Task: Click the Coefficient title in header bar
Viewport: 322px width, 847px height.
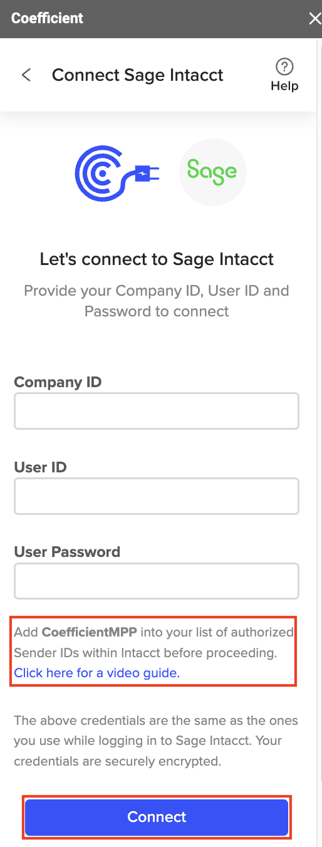Action: (x=47, y=18)
